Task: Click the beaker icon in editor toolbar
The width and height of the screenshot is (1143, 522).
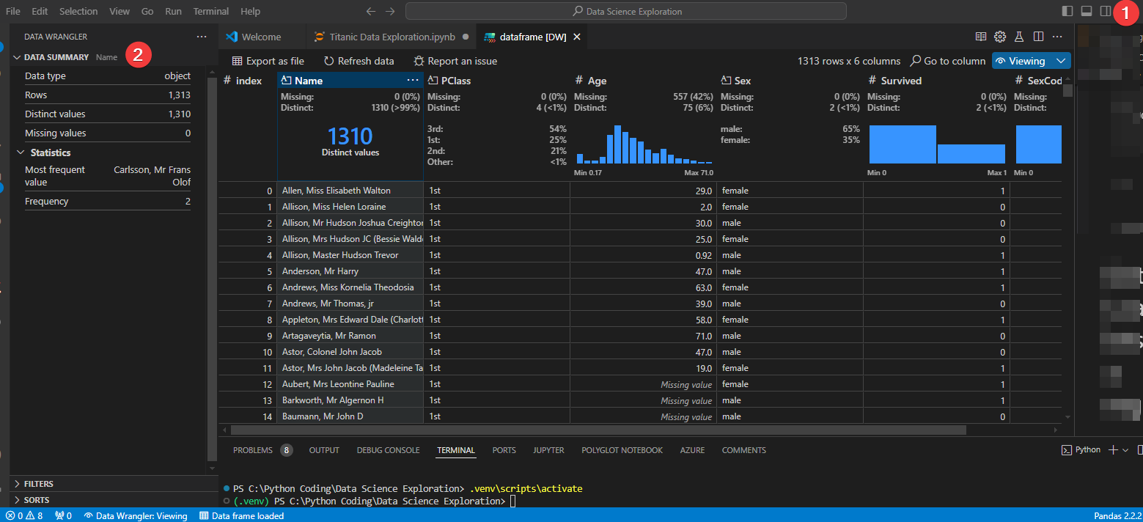Action: pos(1019,37)
